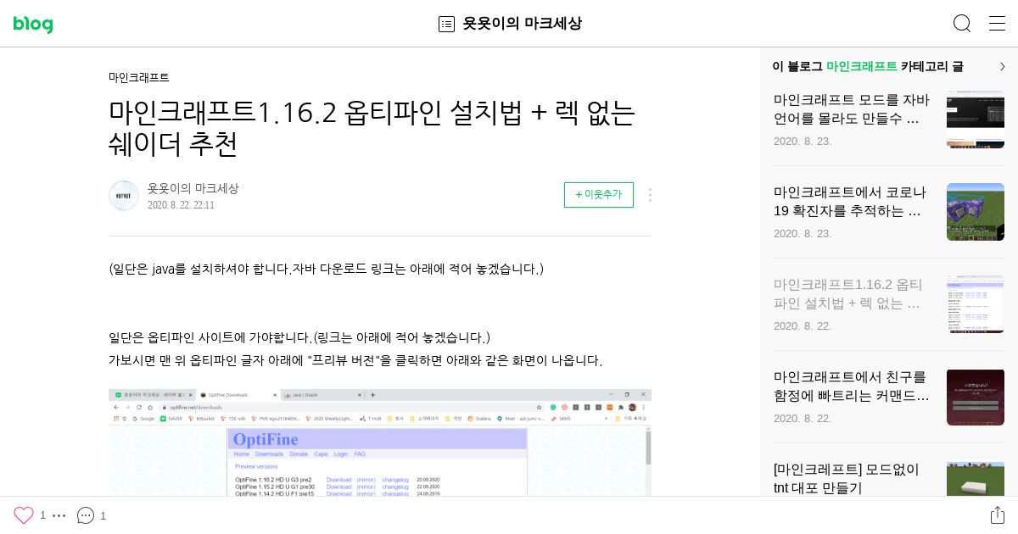This screenshot has height=534, width=1018.
Task: Click date 2020. 8. 23. under 코로나19 post
Action: pyautogui.click(x=803, y=233)
